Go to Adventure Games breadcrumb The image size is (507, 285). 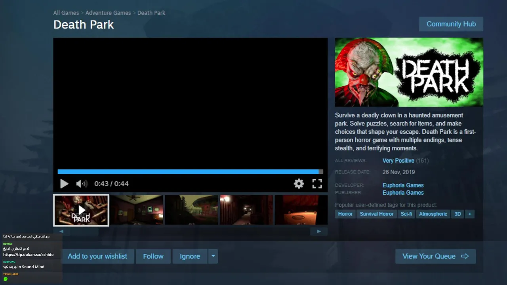coord(108,13)
